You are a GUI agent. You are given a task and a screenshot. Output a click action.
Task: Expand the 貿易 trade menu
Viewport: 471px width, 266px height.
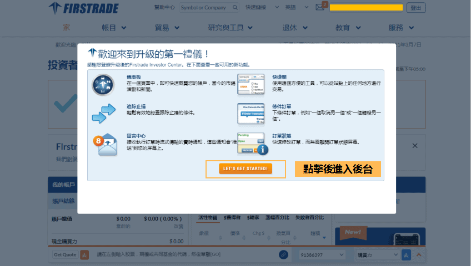(x=167, y=28)
